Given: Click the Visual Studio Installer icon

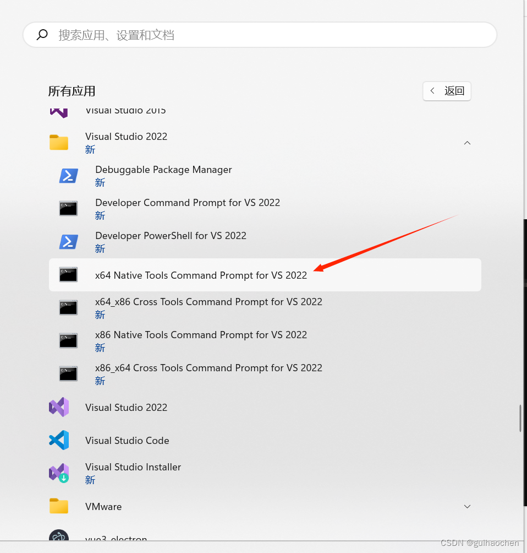Looking at the screenshot, I should (59, 473).
